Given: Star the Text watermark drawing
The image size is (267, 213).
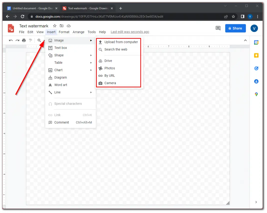Looking at the screenshot, I should pos(54,26).
